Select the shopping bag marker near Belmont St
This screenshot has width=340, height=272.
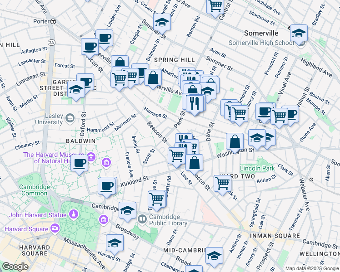(153, 78)
